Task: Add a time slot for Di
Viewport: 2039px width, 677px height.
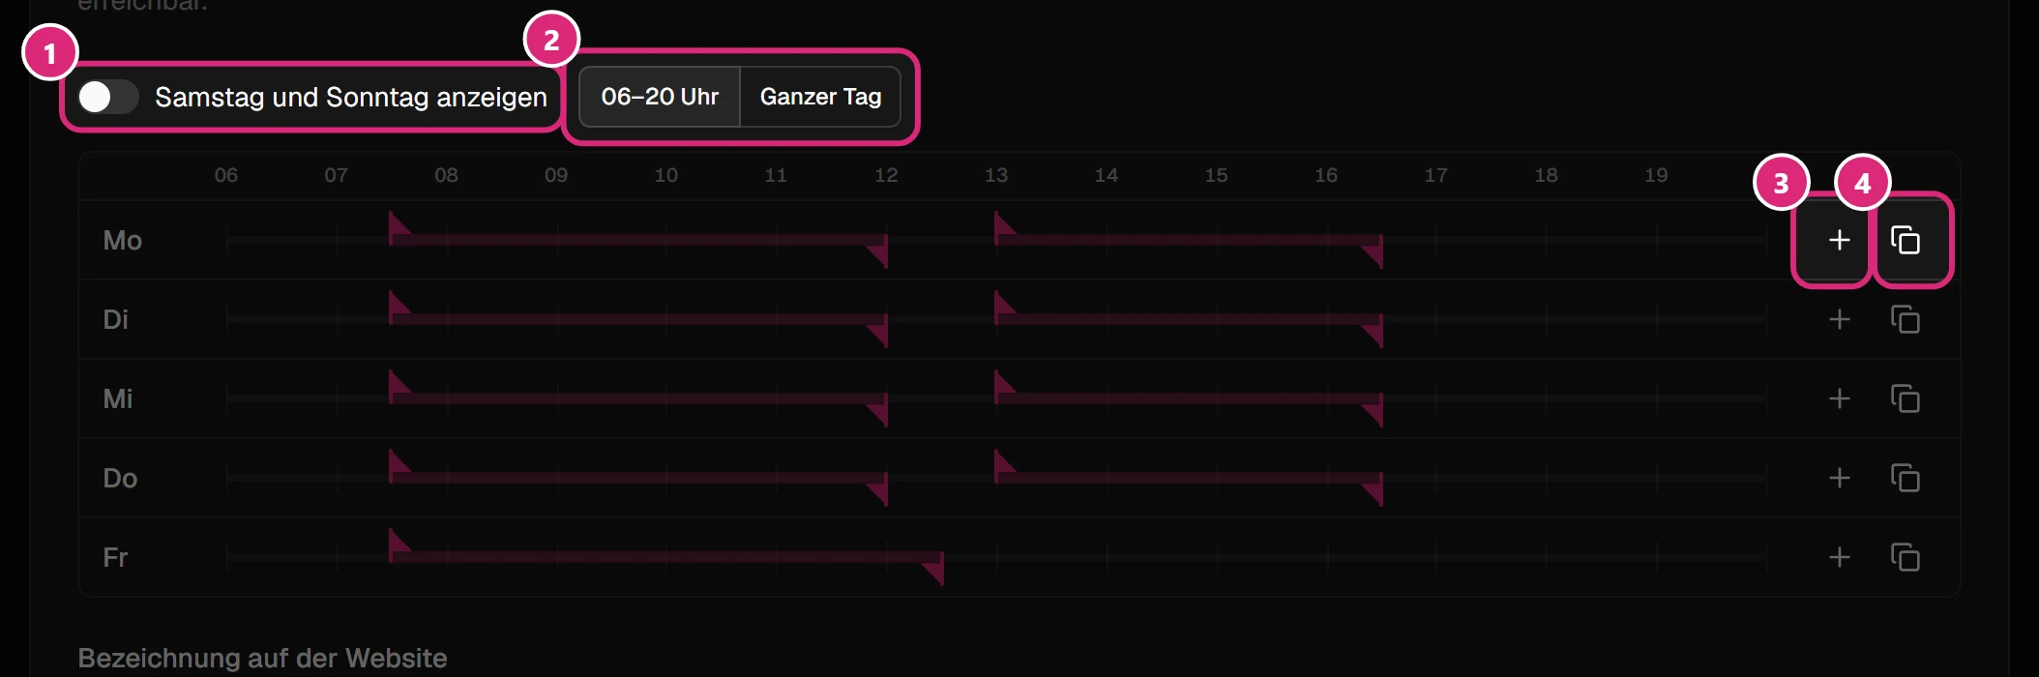Action: (x=1839, y=319)
